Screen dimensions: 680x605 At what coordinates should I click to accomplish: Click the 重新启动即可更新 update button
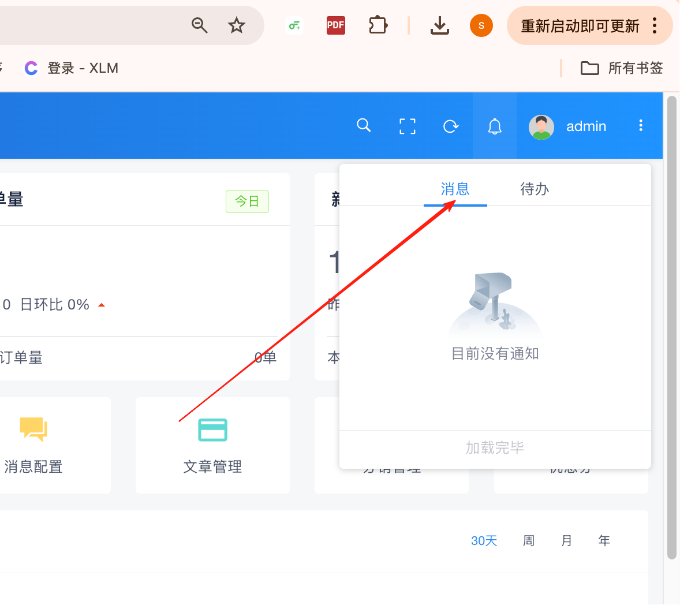tap(580, 26)
